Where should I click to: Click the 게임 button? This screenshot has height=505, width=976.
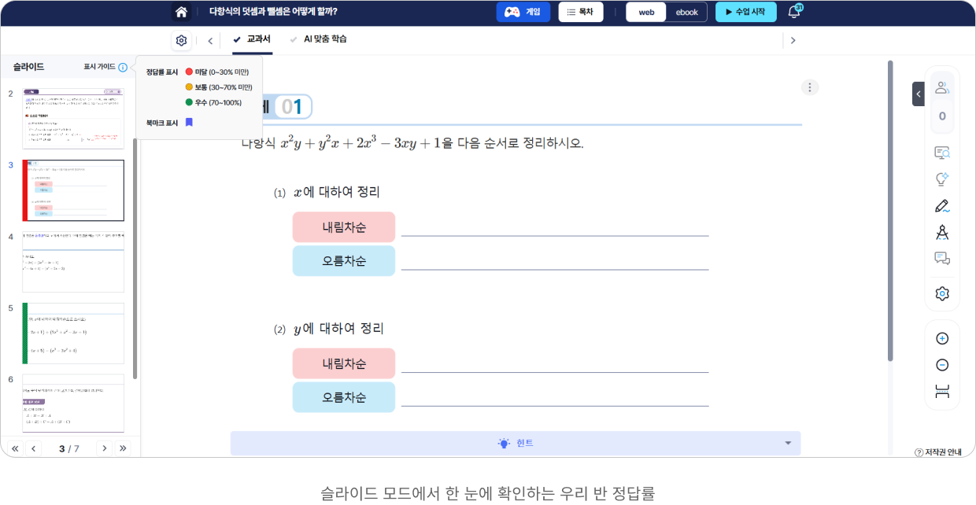pos(523,12)
